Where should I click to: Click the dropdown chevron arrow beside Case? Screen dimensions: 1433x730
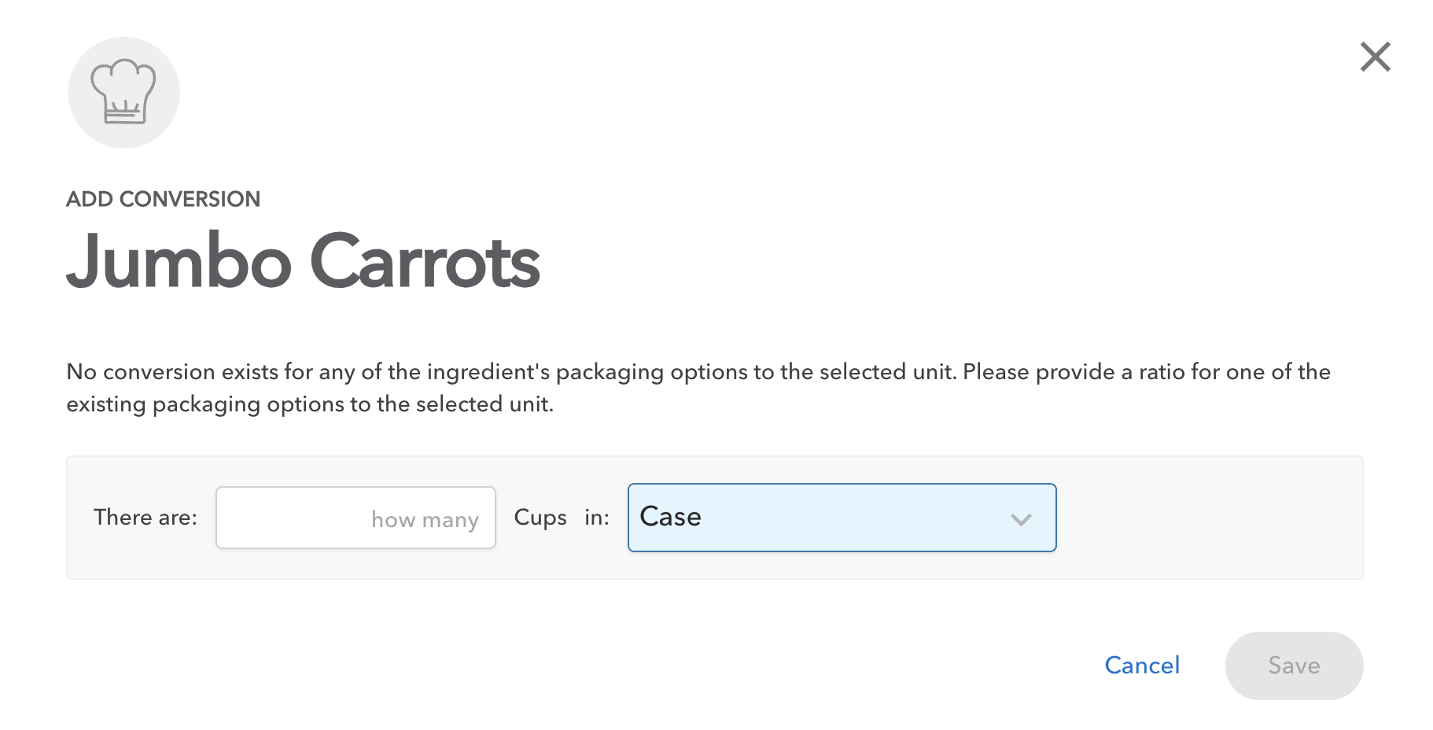click(1020, 519)
